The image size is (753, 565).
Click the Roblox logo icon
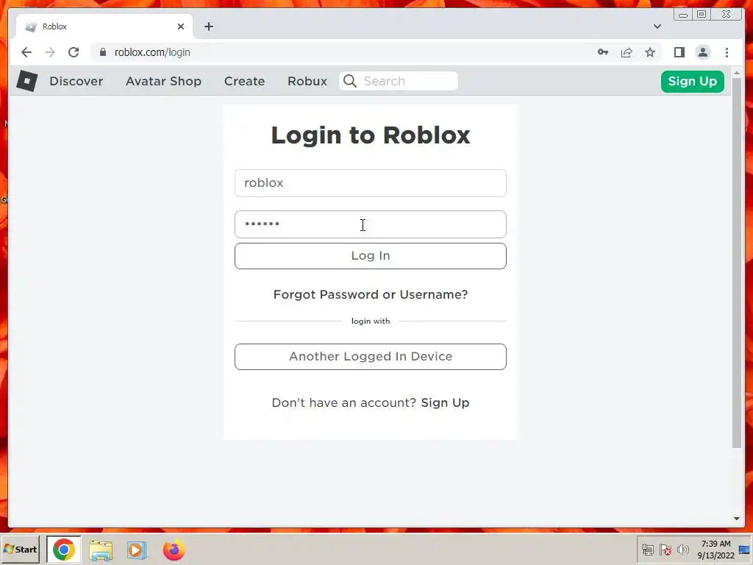[x=27, y=81]
